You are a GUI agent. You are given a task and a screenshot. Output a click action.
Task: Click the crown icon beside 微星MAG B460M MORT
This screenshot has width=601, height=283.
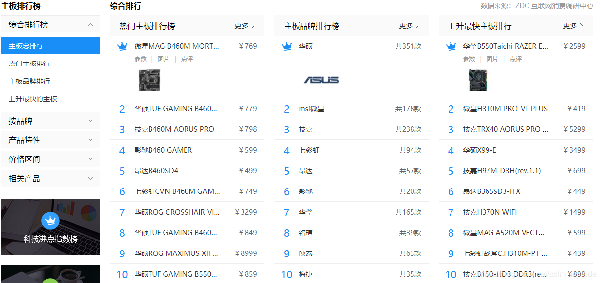122,46
